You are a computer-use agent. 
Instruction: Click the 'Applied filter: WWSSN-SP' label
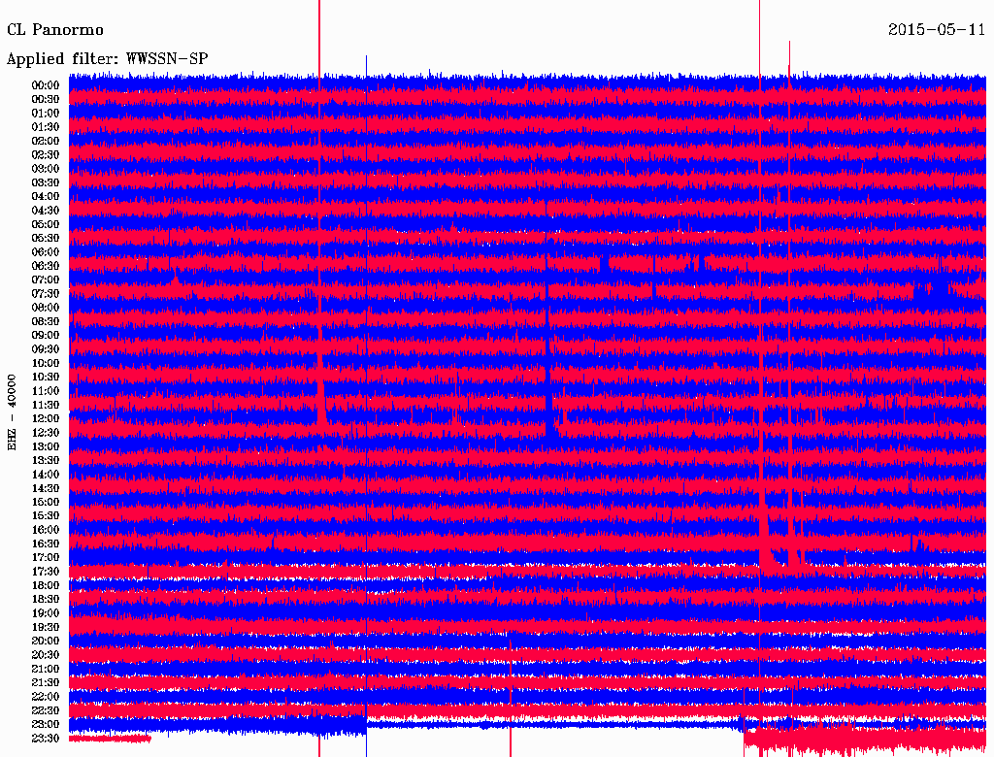click(107, 59)
